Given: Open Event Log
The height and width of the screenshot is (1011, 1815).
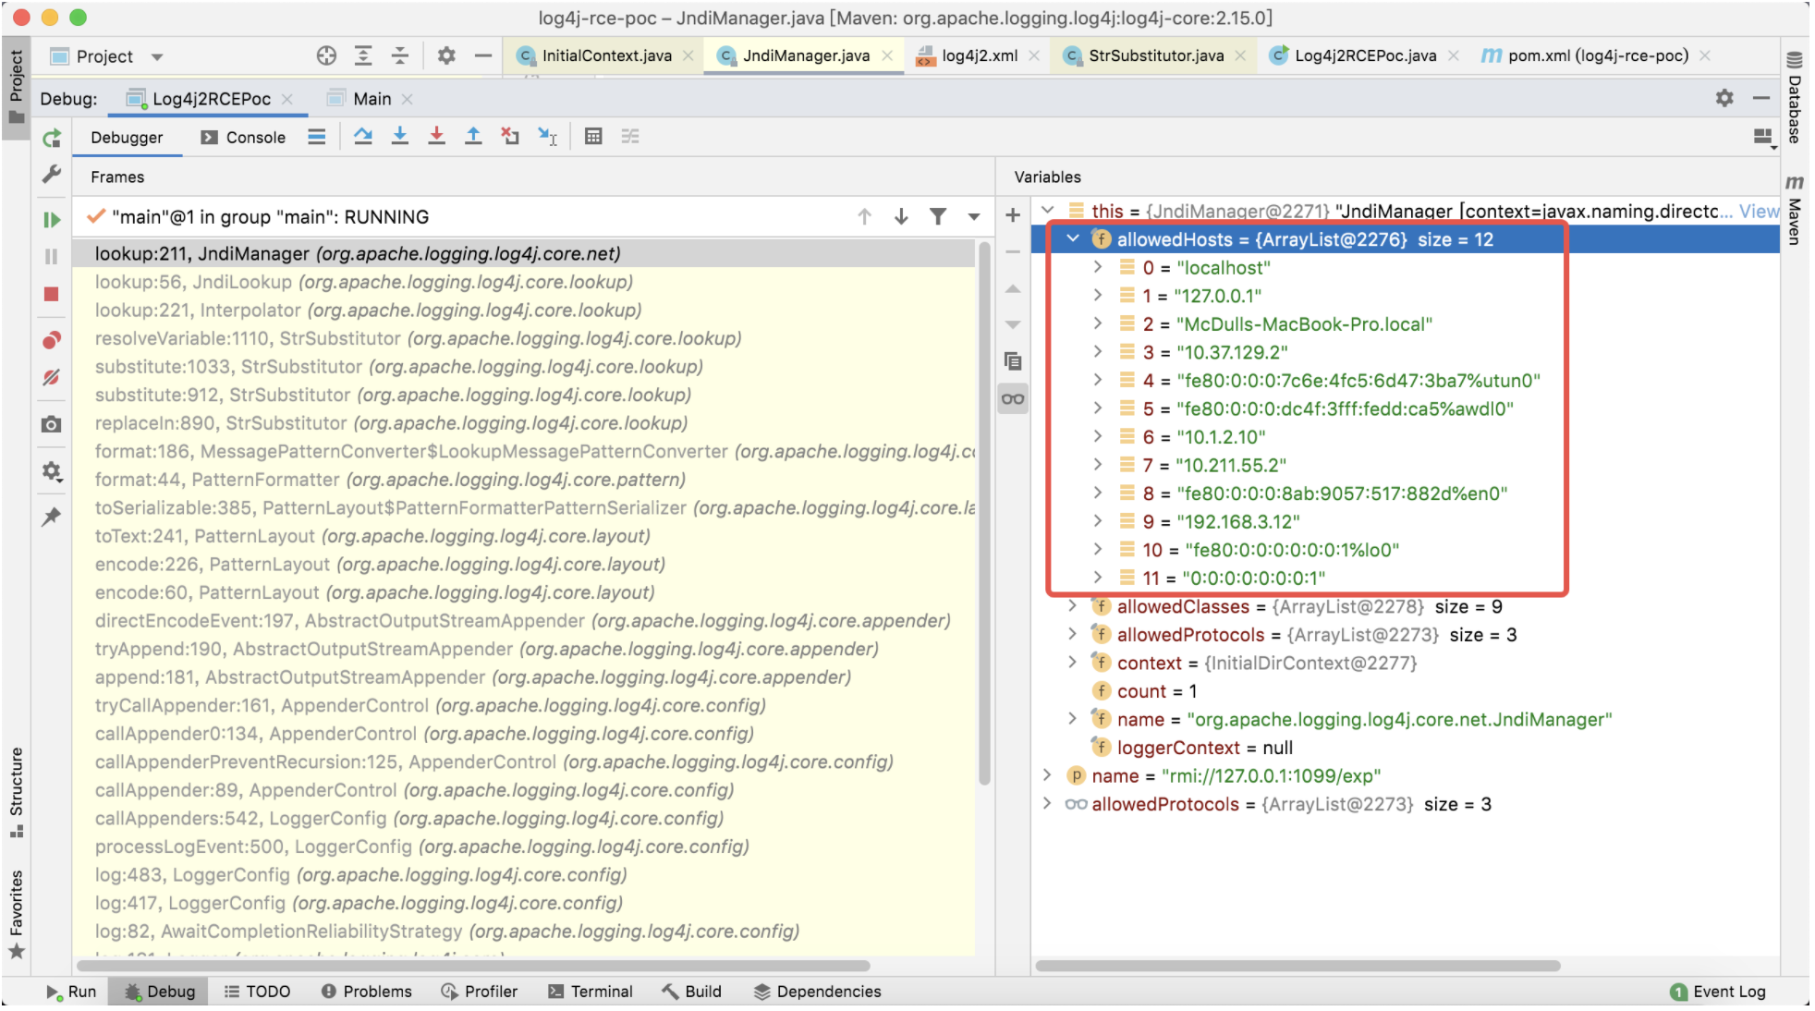Looking at the screenshot, I should [x=1718, y=992].
